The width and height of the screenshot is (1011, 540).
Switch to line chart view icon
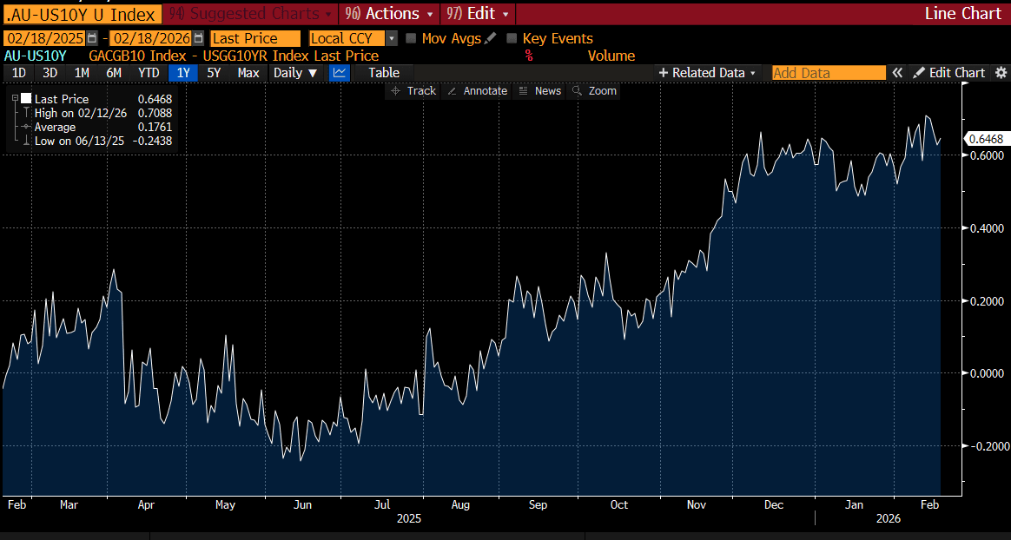[x=340, y=73]
